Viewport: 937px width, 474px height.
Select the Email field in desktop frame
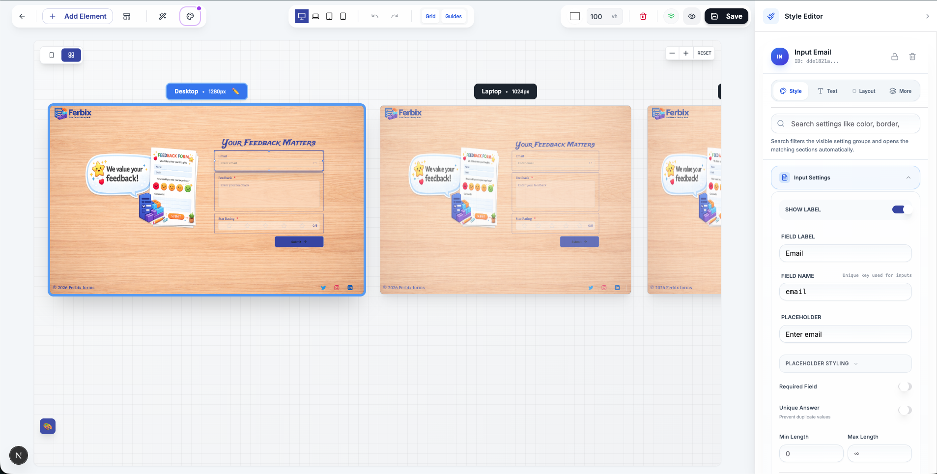(x=269, y=161)
